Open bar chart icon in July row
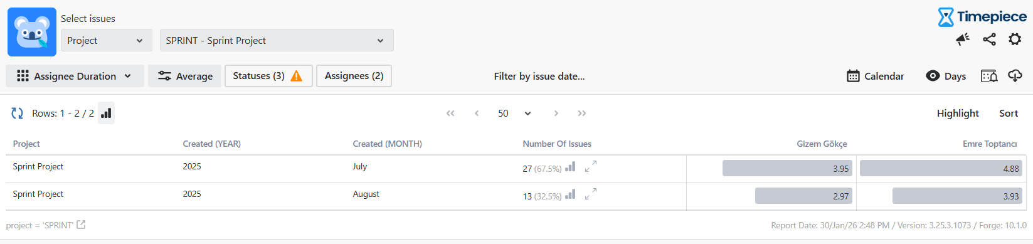Screen dimensions: 1033x244 [x=570, y=167]
